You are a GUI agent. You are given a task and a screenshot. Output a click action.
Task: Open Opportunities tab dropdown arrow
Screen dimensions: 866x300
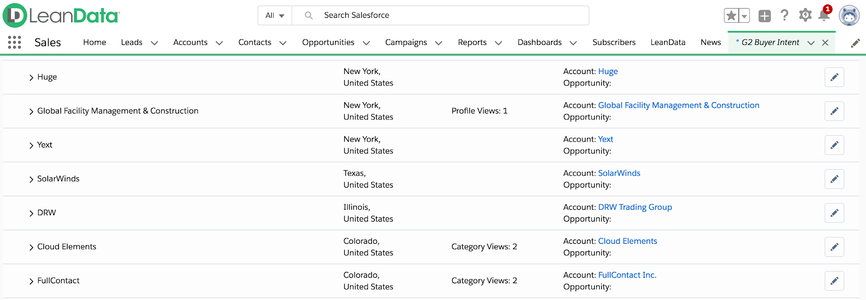366,43
